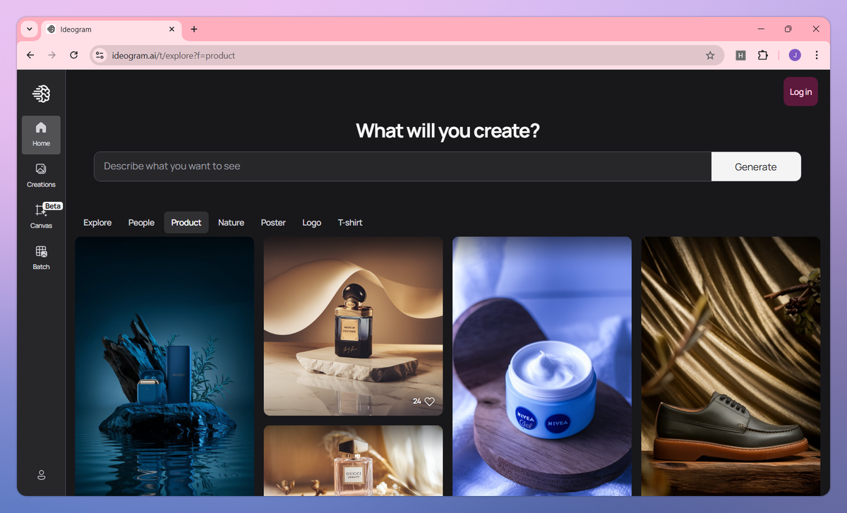Click the site permissions icon in address bar
Screen dimensions: 847x513
pos(99,54)
